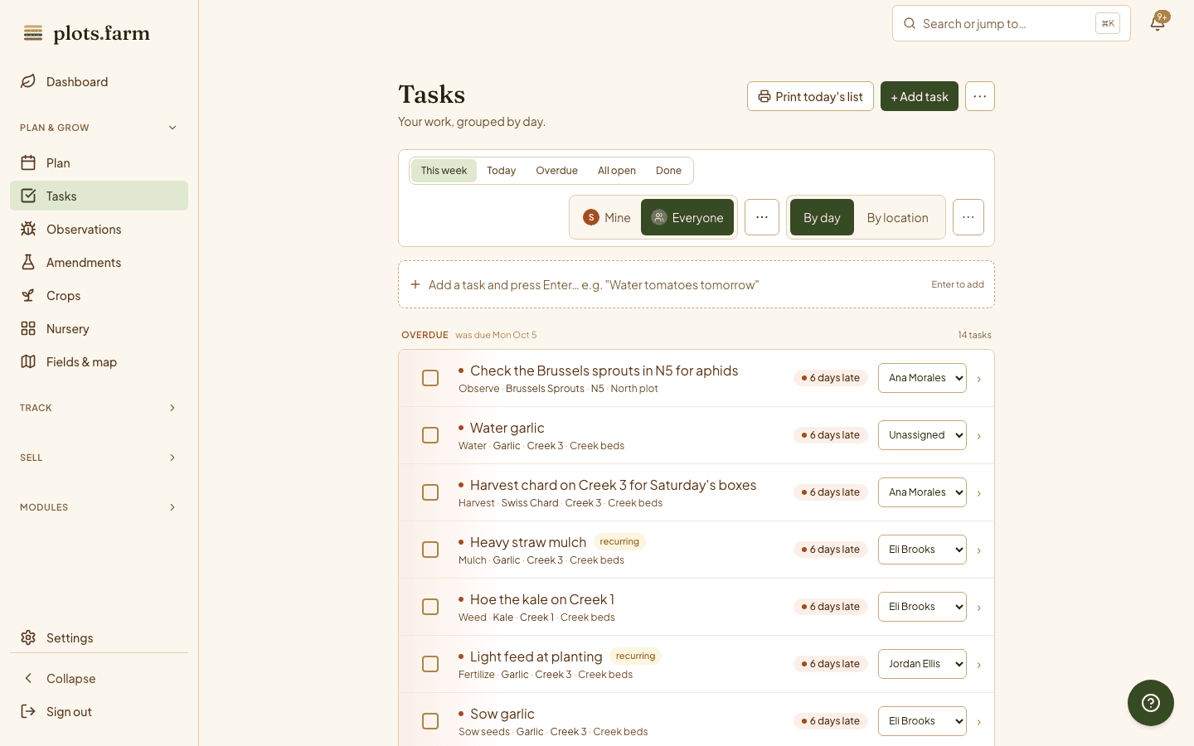1194x746 pixels.
Task: Open Crops in the sidebar
Action: pos(99,295)
